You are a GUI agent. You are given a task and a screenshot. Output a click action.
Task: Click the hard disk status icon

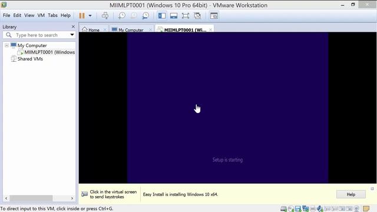coord(284,208)
